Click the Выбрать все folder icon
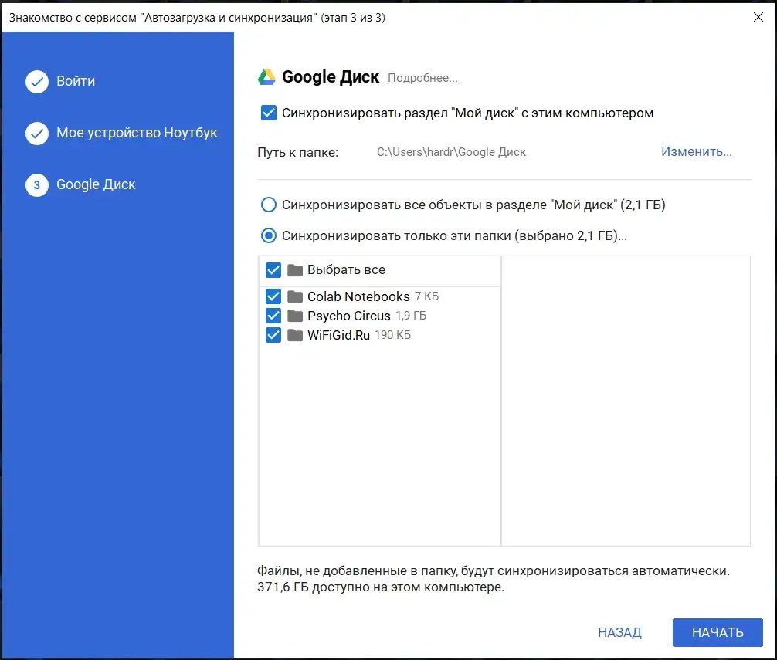The height and width of the screenshot is (660, 777). 295,270
